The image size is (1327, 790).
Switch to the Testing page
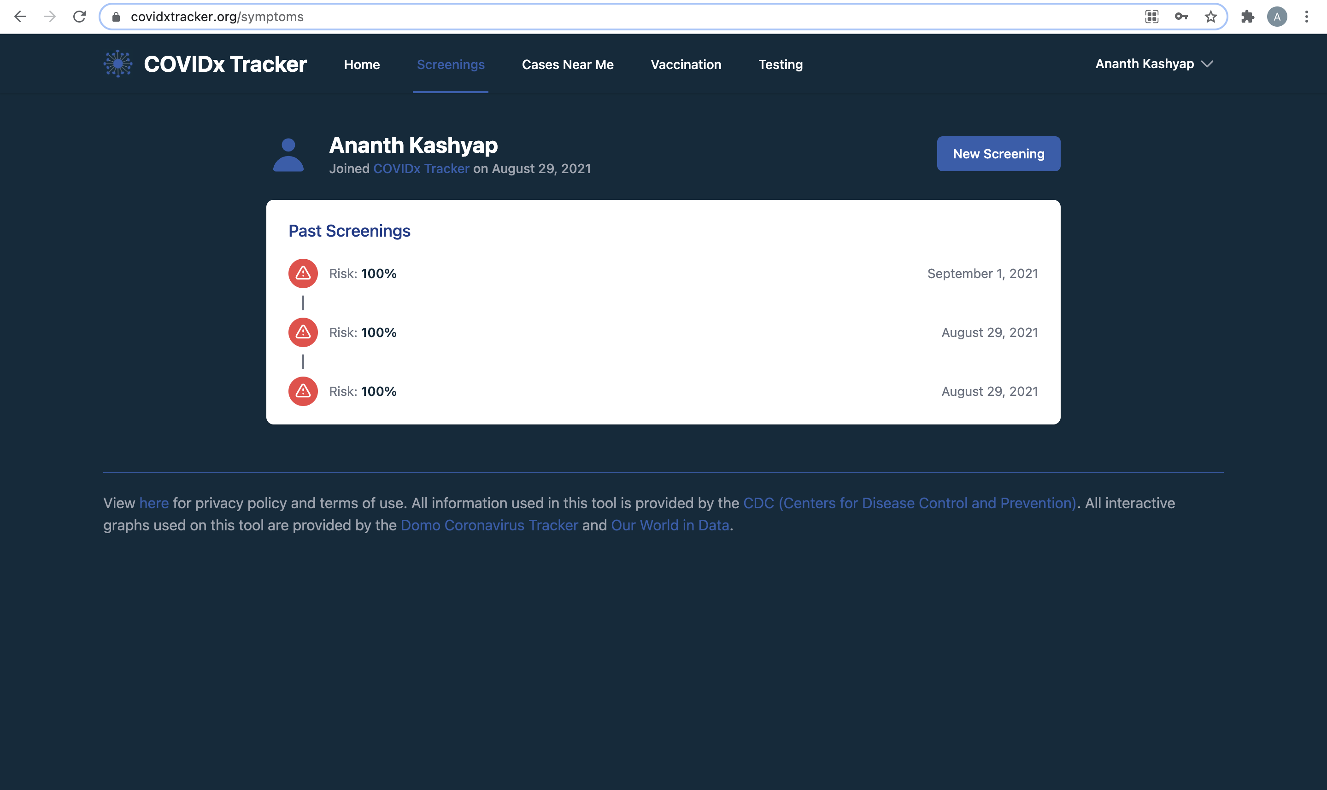click(780, 64)
